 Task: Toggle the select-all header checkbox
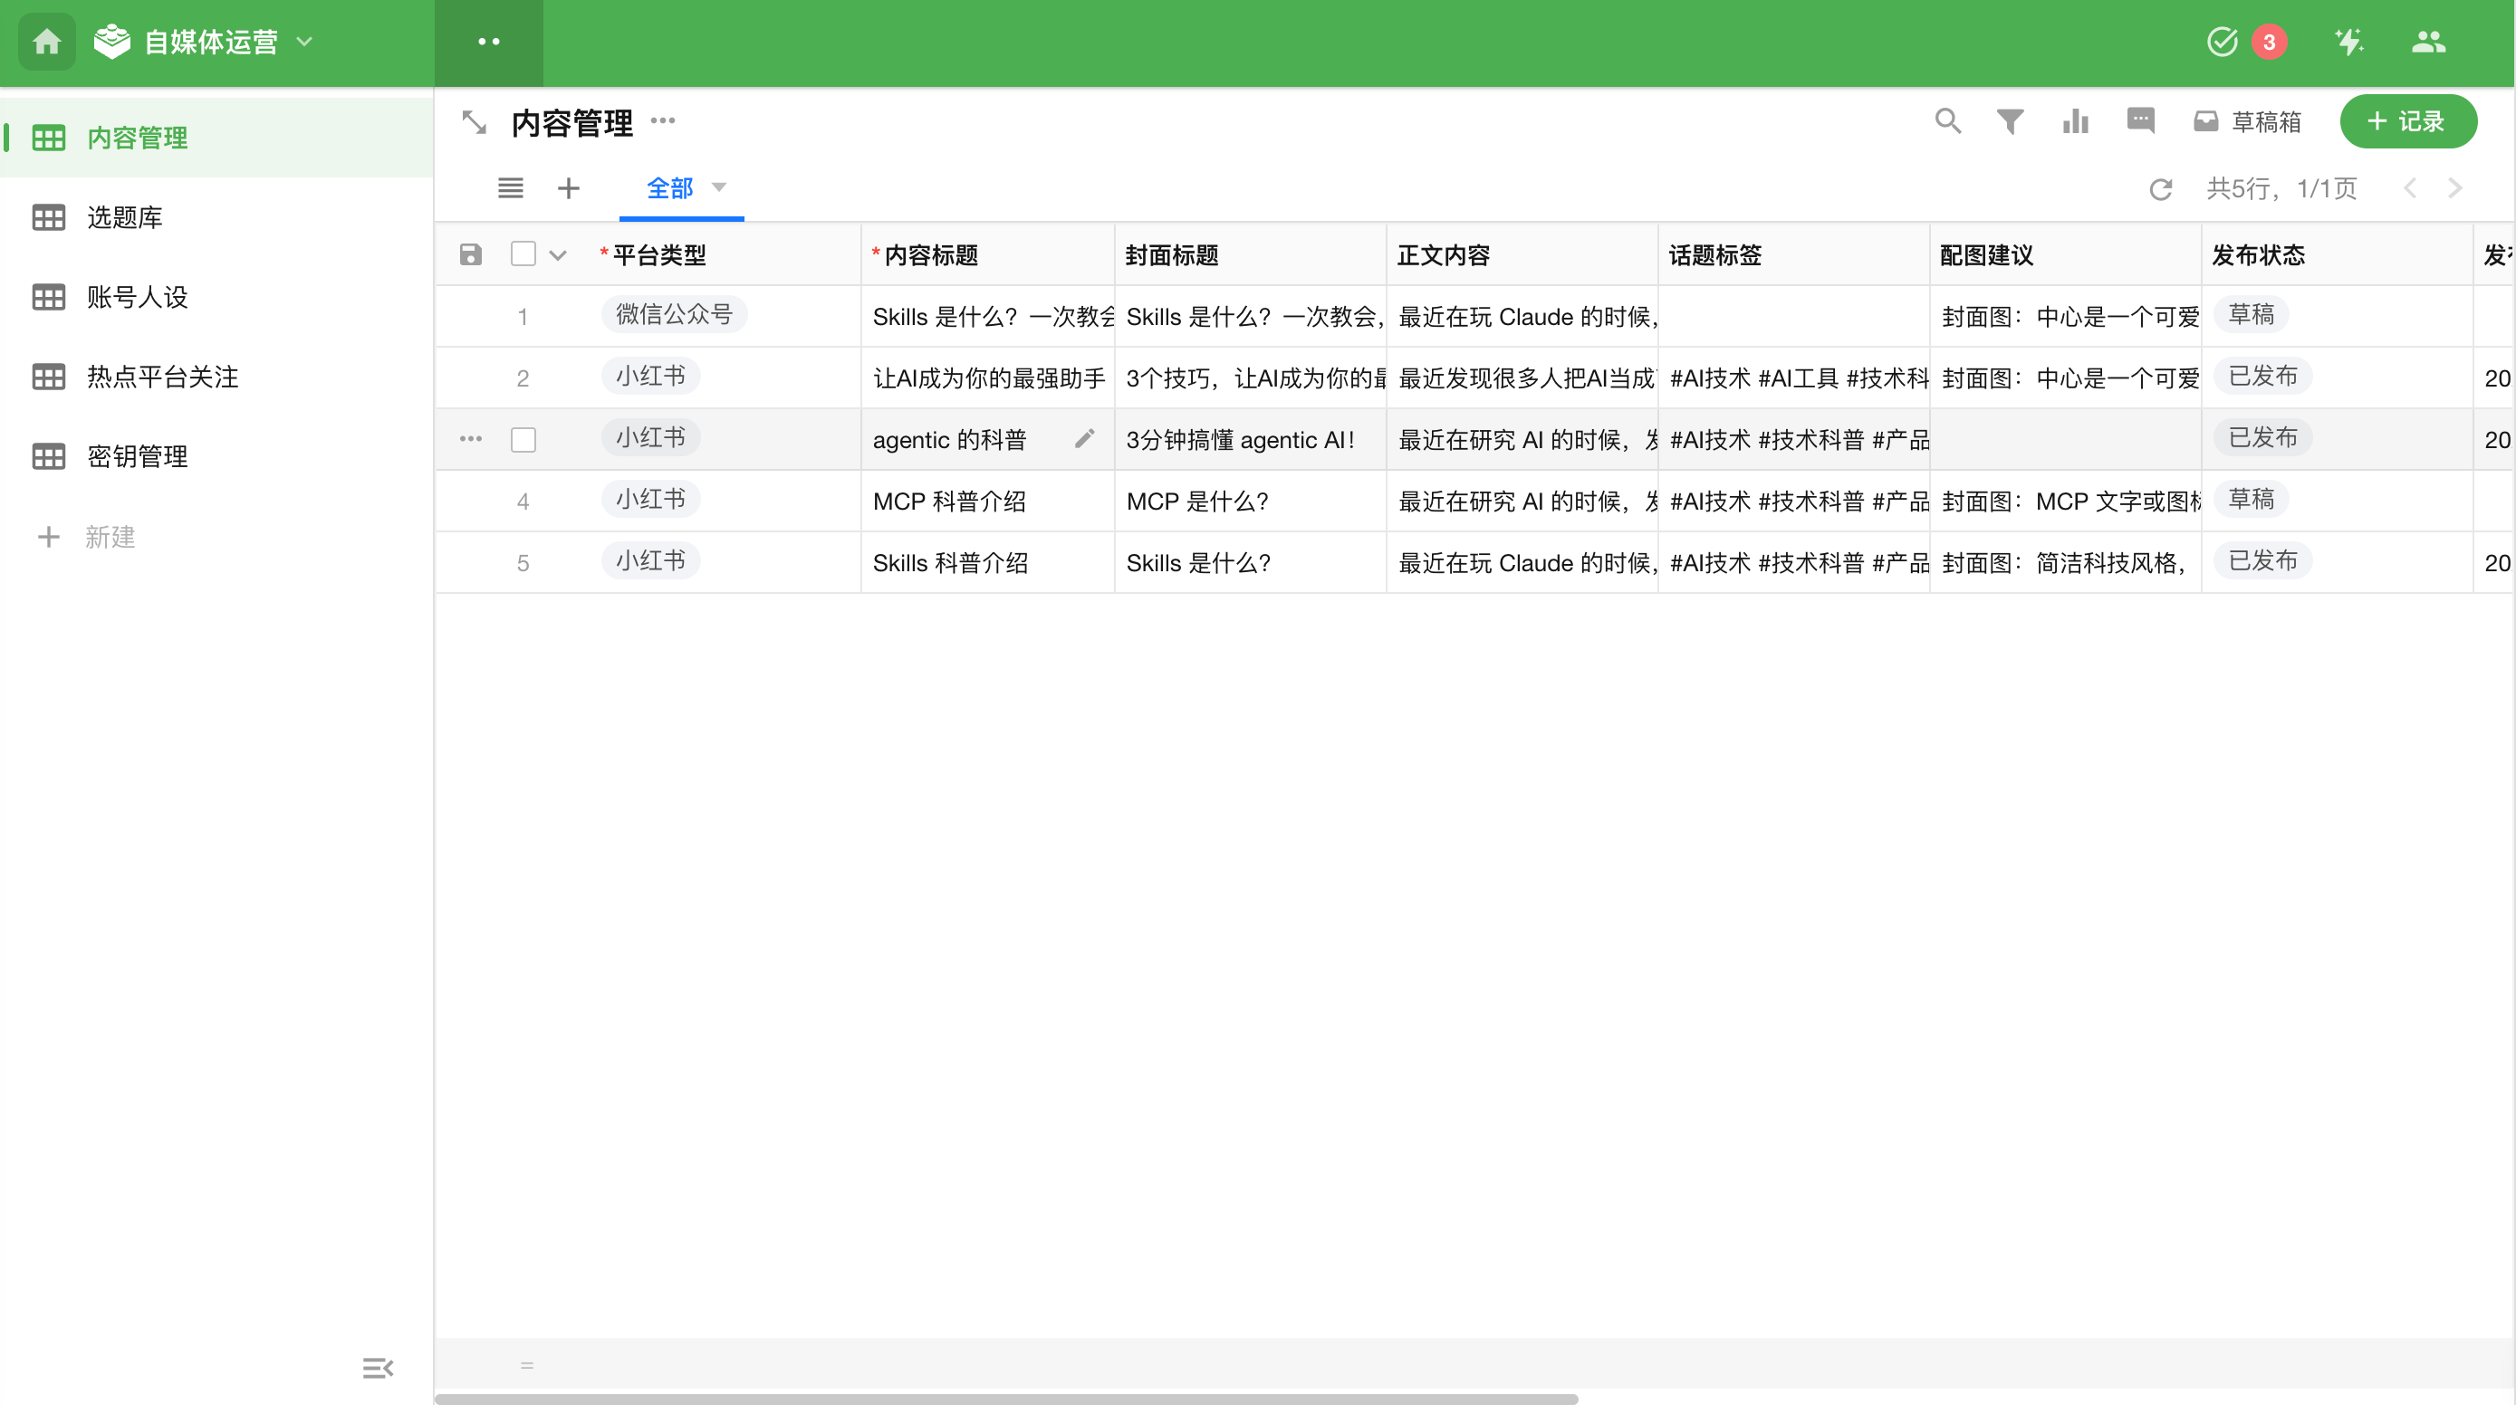click(523, 253)
